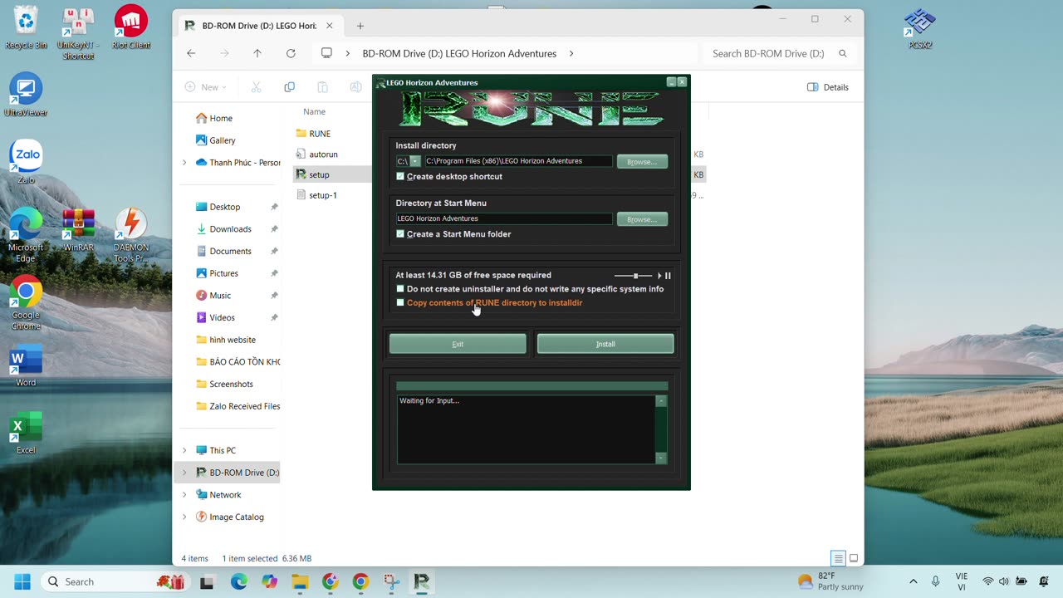Expand Image Catalog tree node

click(x=184, y=517)
